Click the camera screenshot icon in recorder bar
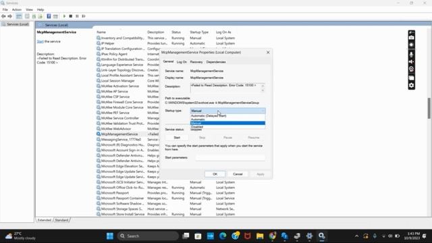Viewport: 432px width, 243px height. 411,38
